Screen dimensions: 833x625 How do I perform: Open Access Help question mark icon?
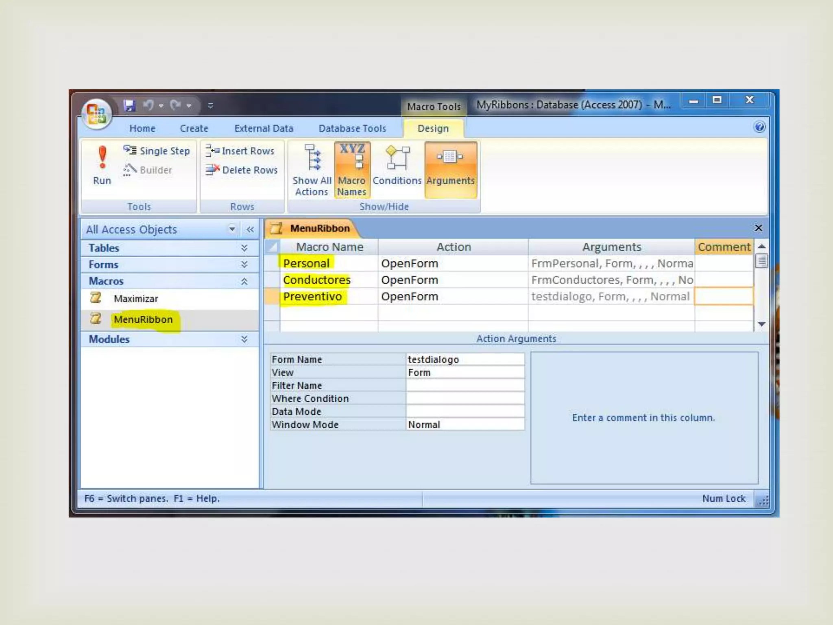[x=759, y=127]
